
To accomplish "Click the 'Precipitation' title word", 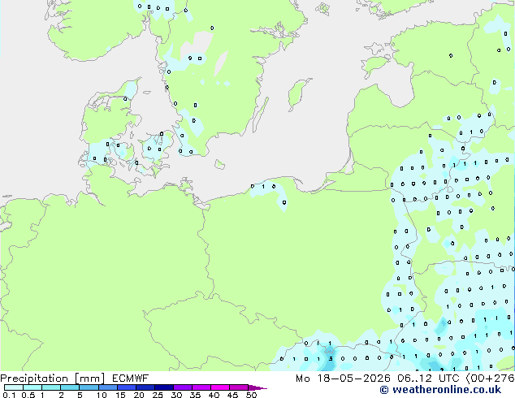I will [34, 379].
